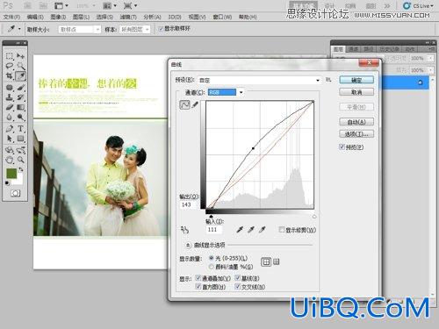The image size is (439, 329).
Task: Select the Path Selection tool
Action: pyautogui.click(x=10, y=139)
